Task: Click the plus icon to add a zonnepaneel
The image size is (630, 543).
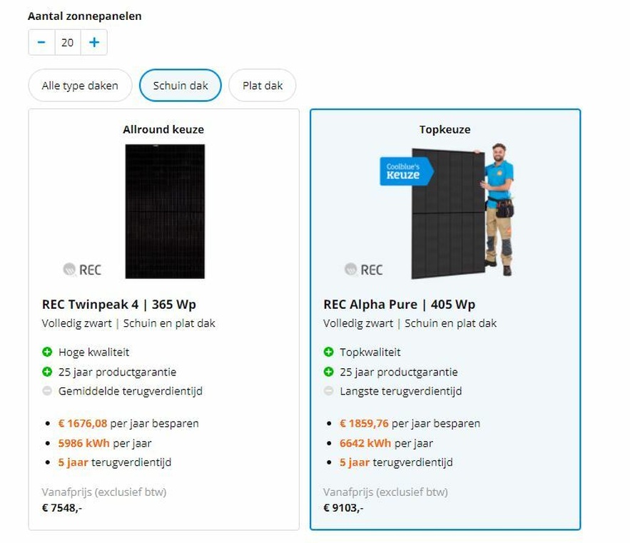Action: 93,42
